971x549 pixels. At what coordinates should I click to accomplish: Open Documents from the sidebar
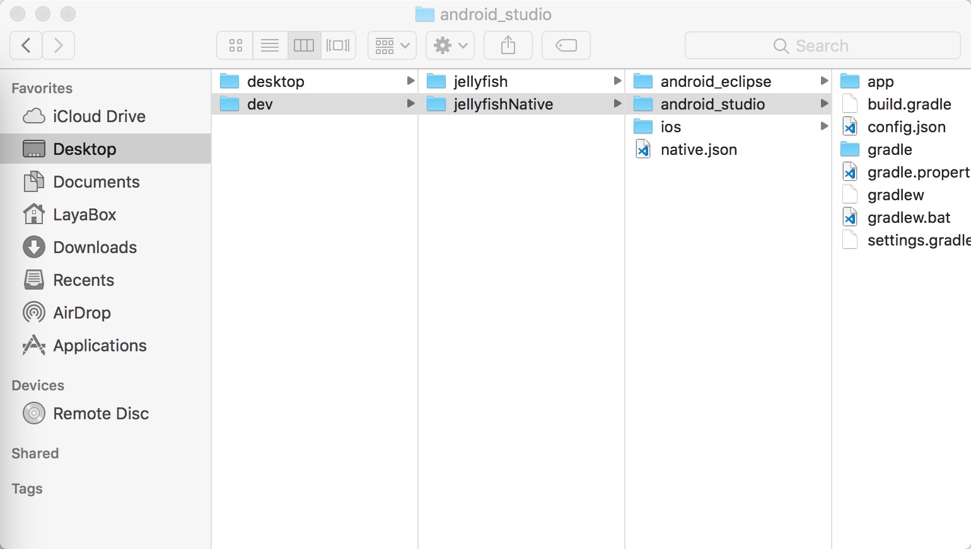105,182
